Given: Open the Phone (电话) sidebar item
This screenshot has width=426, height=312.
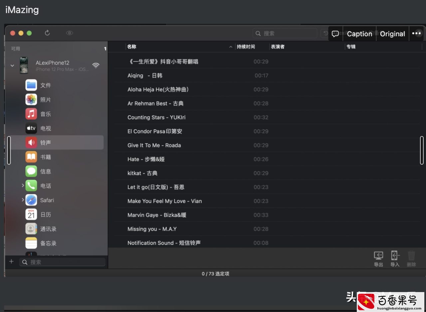Looking at the screenshot, I should [55, 186].
